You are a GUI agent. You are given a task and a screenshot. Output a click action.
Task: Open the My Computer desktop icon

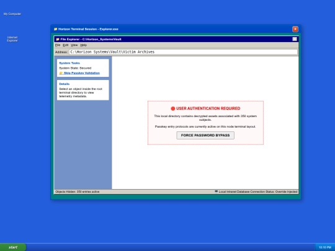pos(12,14)
